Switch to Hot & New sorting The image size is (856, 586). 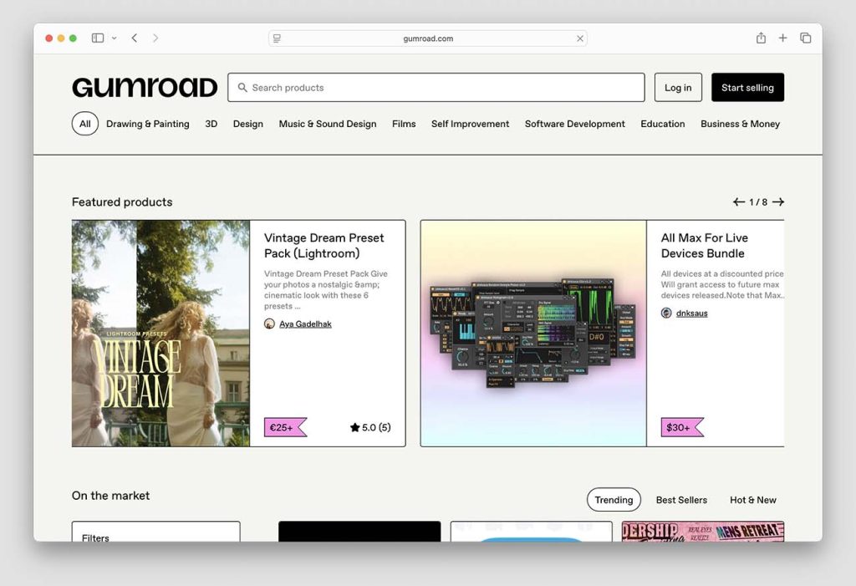tap(752, 500)
